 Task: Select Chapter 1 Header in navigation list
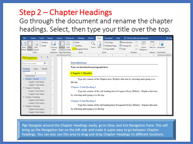point(36,79)
